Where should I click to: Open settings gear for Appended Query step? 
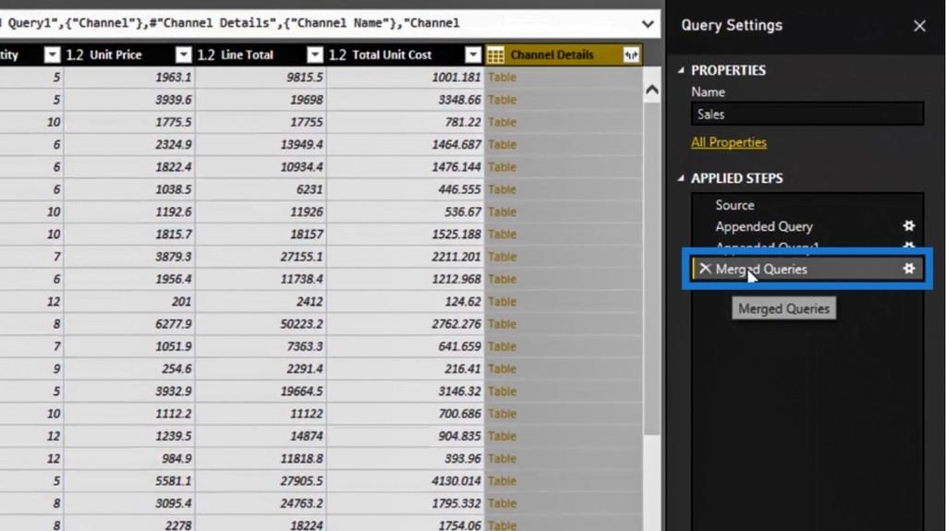(909, 225)
